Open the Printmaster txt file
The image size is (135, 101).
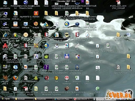tap(15, 5)
